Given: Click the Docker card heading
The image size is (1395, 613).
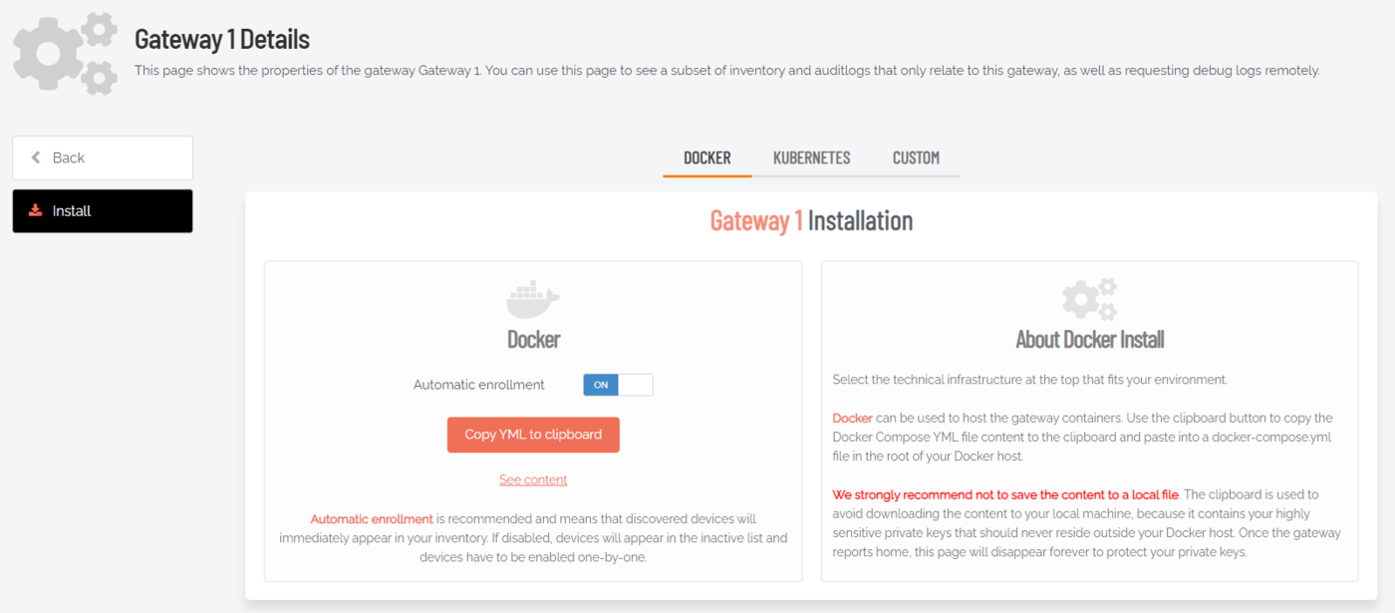Looking at the screenshot, I should pos(533,340).
